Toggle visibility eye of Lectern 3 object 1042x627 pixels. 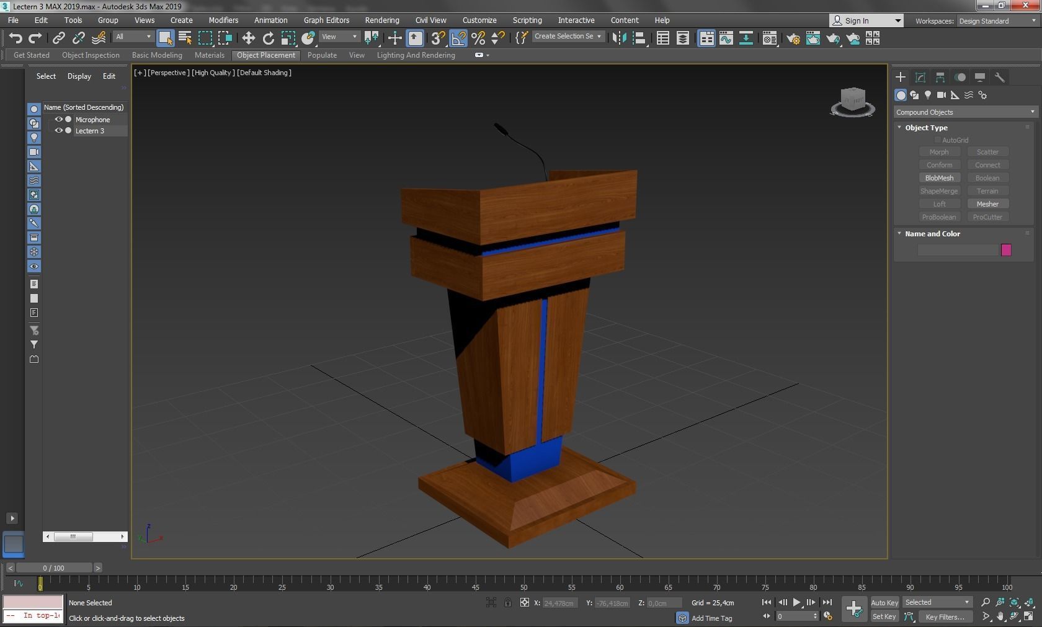point(59,130)
